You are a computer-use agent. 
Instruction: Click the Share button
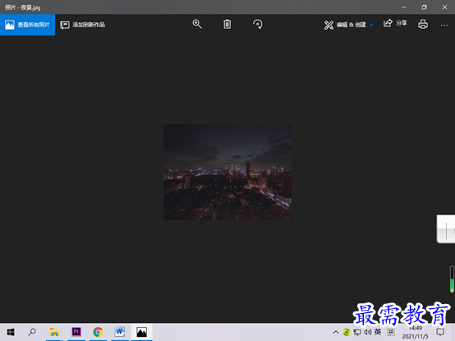coord(395,23)
